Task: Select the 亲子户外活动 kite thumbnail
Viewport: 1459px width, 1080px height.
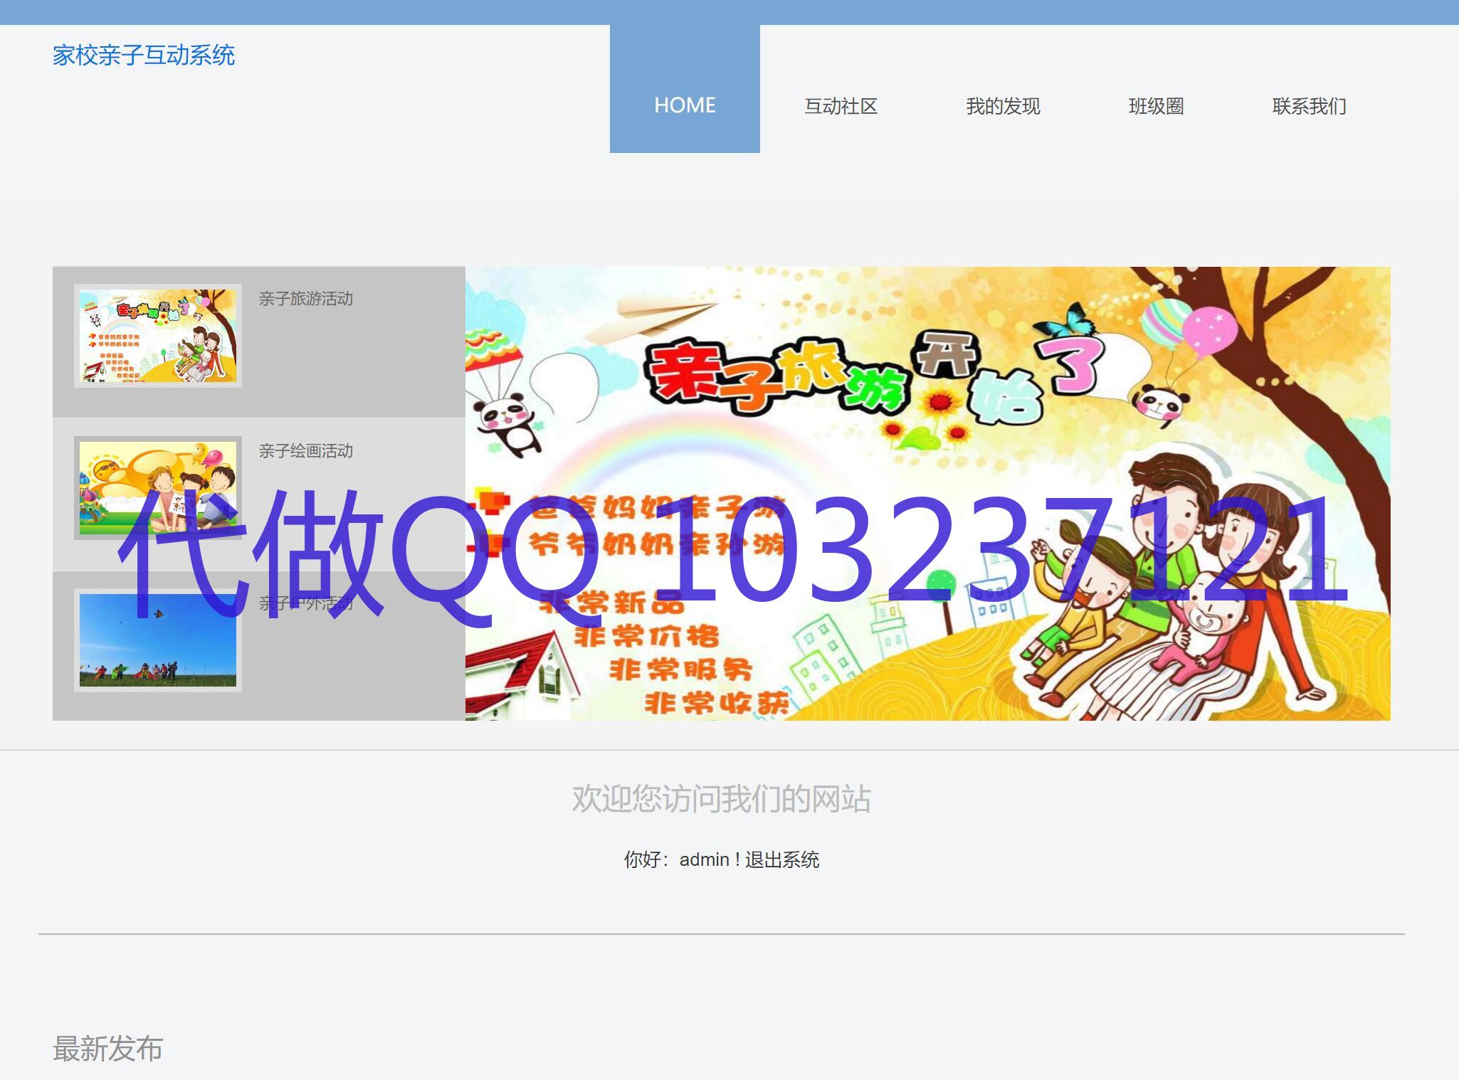Action: click(x=158, y=640)
